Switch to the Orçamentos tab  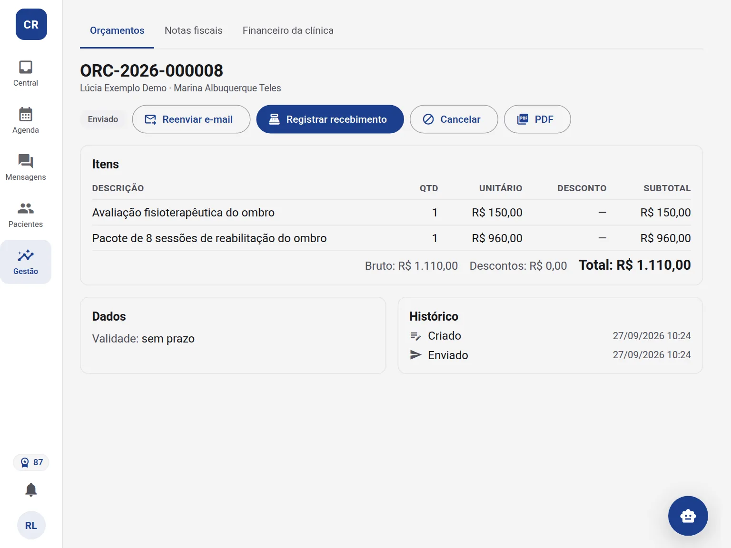[117, 30]
